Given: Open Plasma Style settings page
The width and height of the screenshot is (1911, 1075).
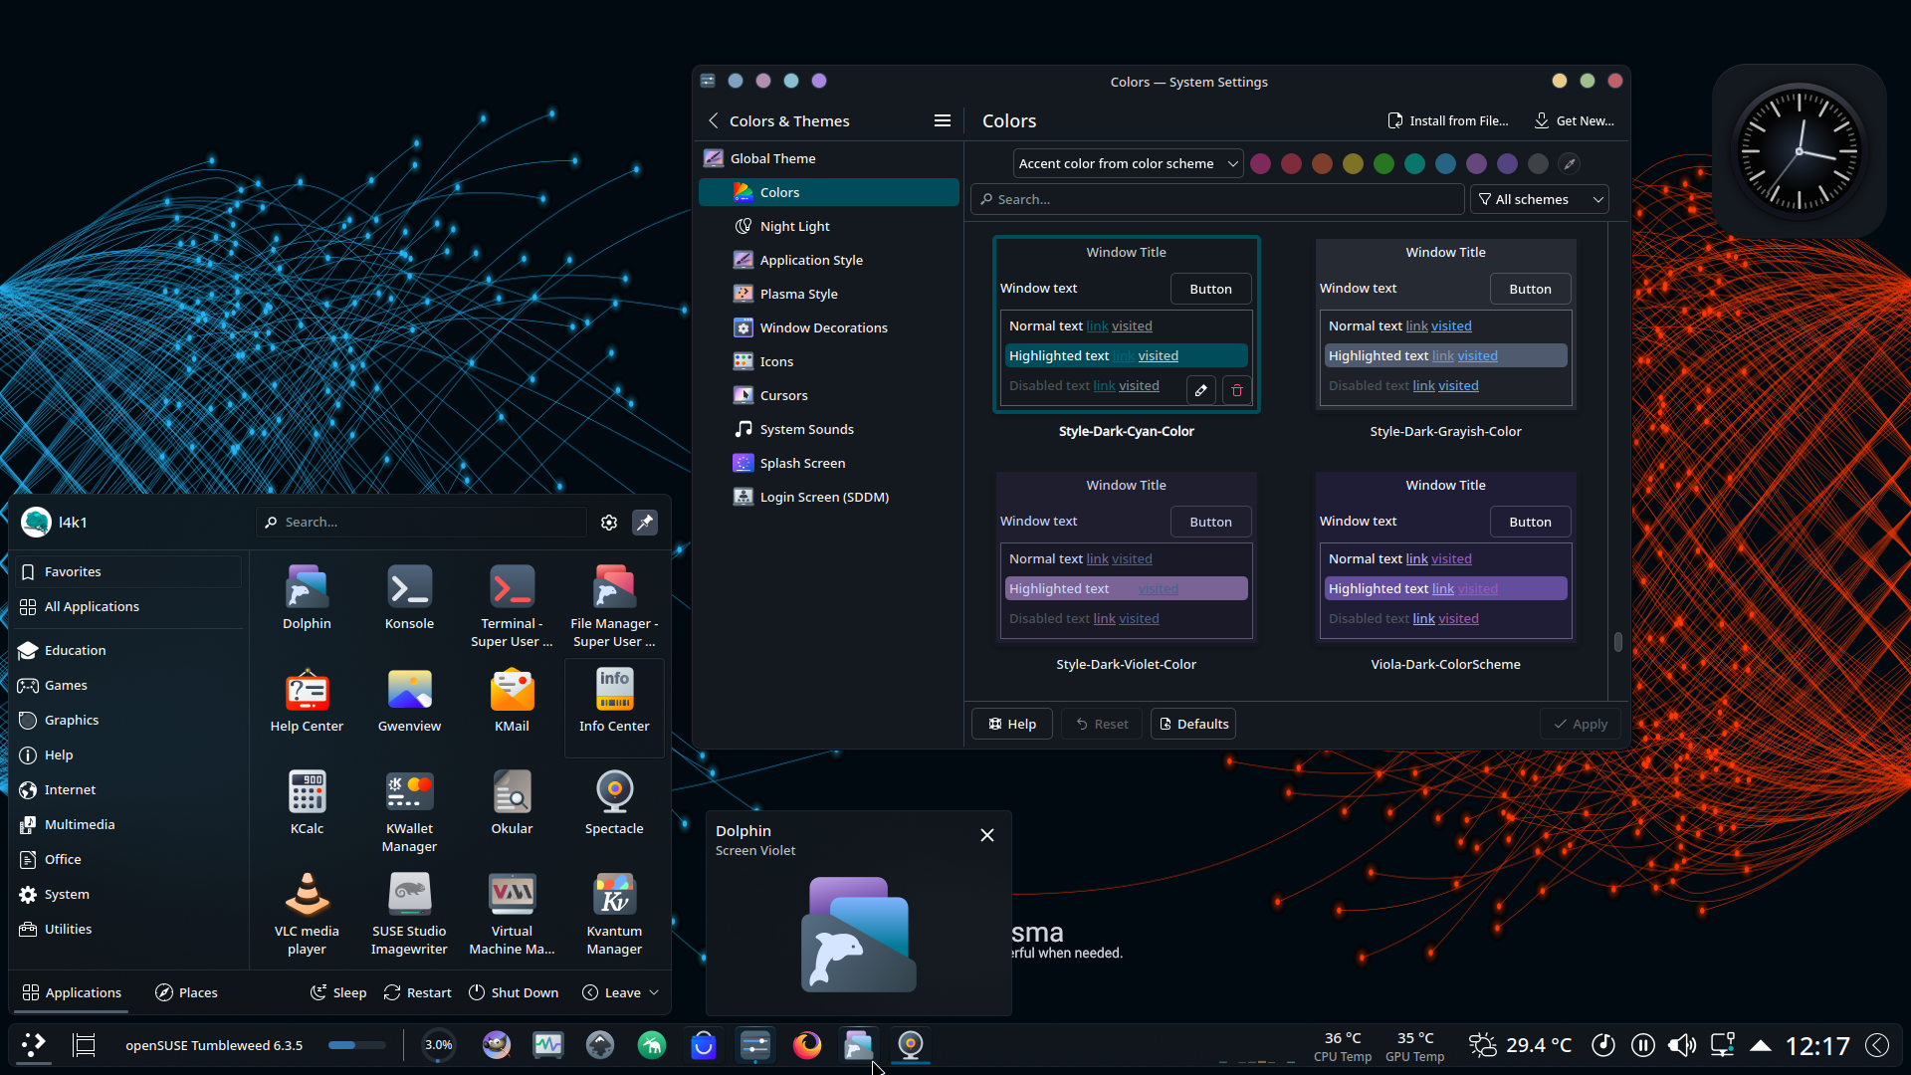Looking at the screenshot, I should point(829,294).
